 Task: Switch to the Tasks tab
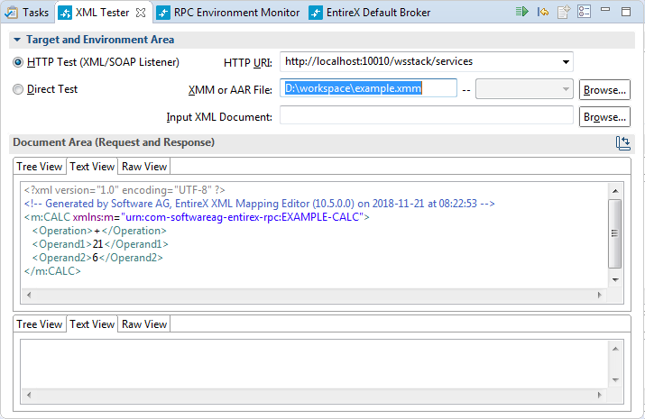(27, 13)
